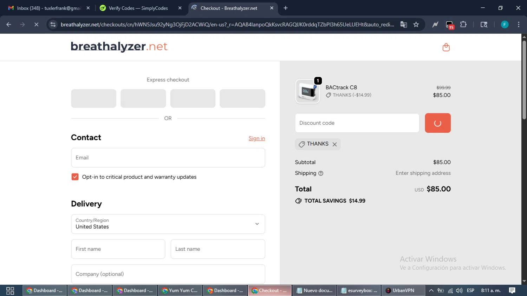The height and width of the screenshot is (296, 527).
Task: Open the breathalyzer.net logo link
Action: [119, 47]
